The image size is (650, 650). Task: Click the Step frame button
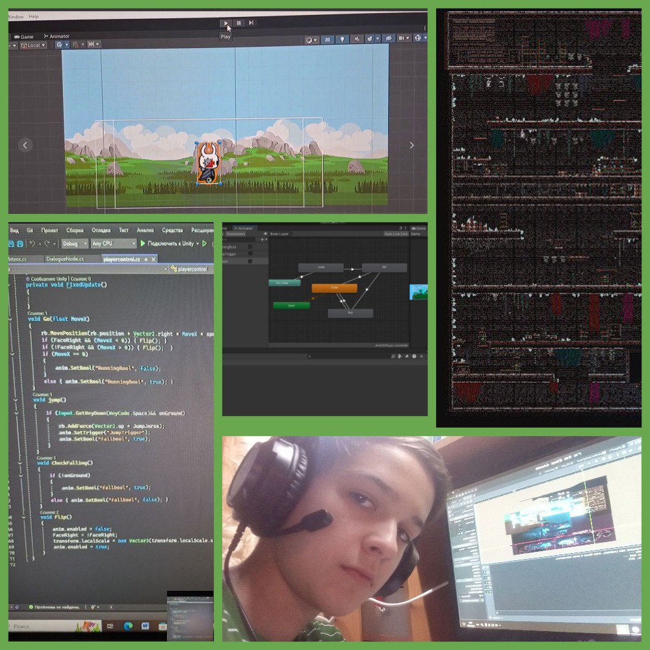251,23
